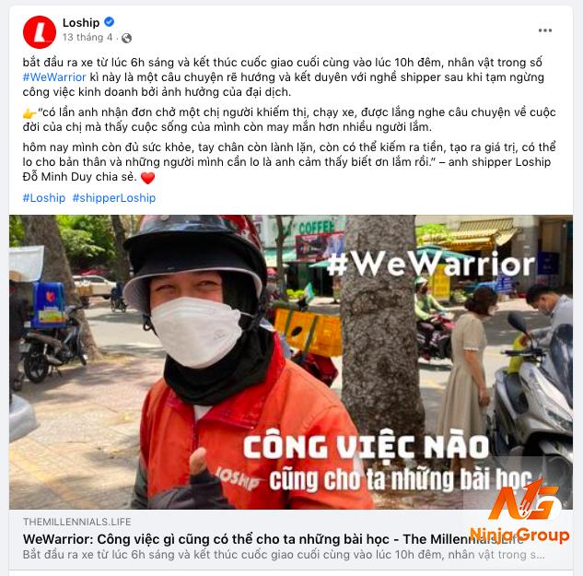Click the THEMILLENNIALS.LIFE domain label
The image size is (583, 576).
click(77, 522)
